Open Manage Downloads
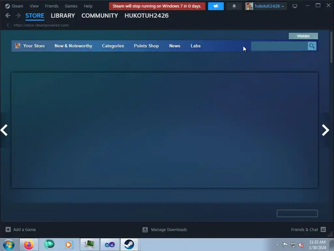The image size is (334, 251). click(x=169, y=230)
